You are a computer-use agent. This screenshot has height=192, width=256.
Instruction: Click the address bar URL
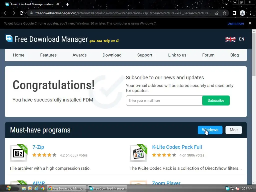click(x=123, y=13)
